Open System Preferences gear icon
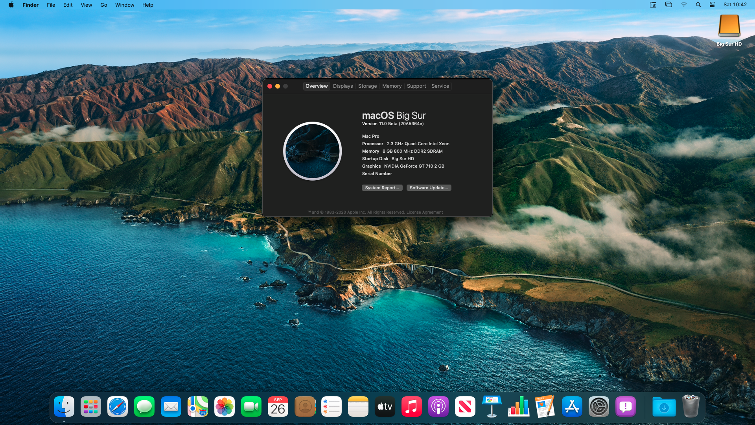 [x=599, y=407]
